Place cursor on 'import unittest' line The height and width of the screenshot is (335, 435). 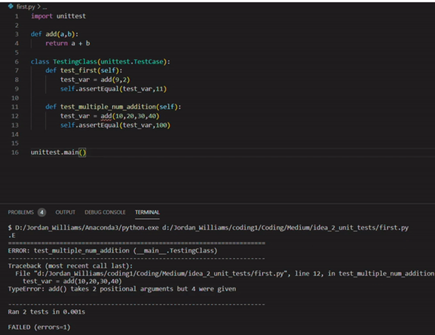click(x=58, y=16)
